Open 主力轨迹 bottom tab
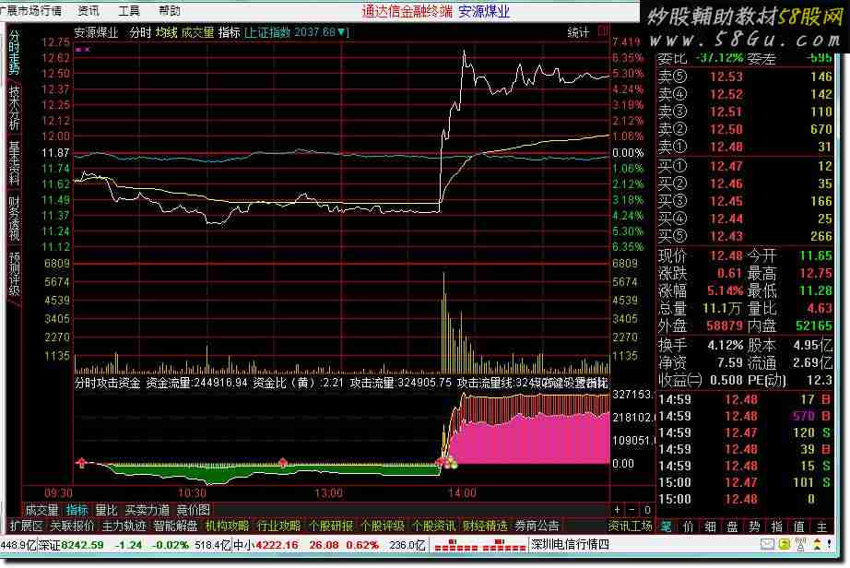 point(124,526)
